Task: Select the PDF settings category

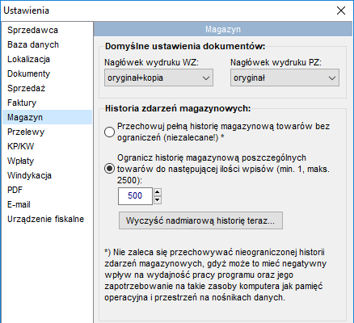Action: [47, 190]
